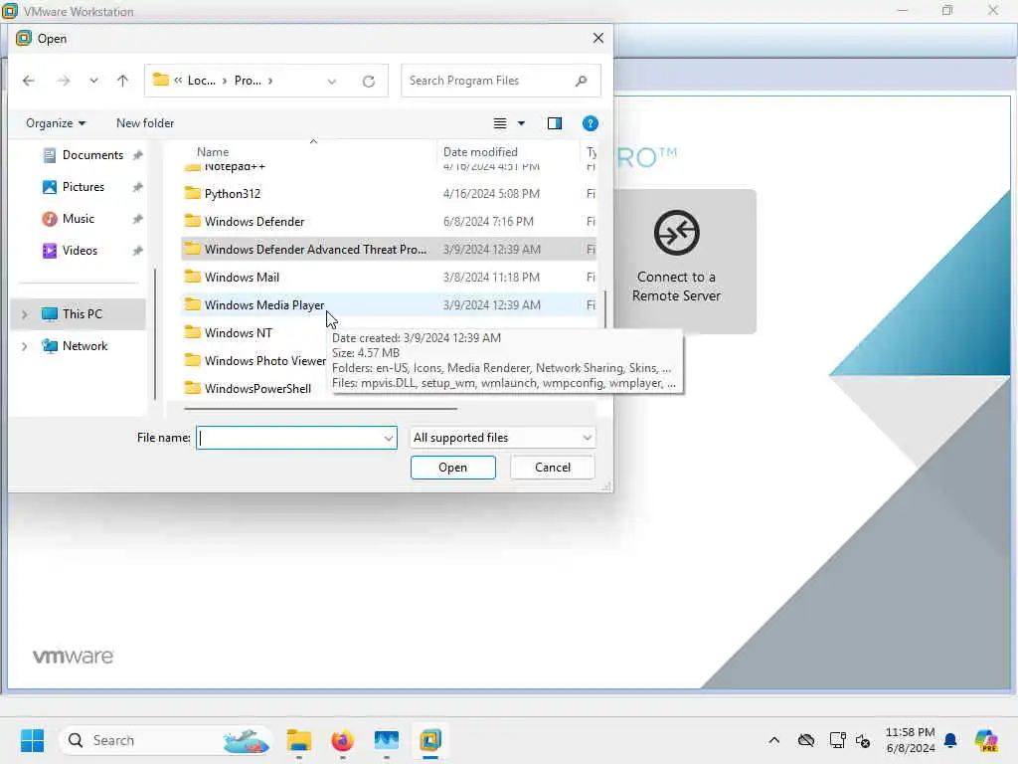This screenshot has width=1018, height=764.
Task: Open view options dropdown arrow
Action: pos(521,123)
